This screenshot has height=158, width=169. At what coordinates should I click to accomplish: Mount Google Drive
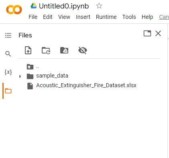pos(64,50)
